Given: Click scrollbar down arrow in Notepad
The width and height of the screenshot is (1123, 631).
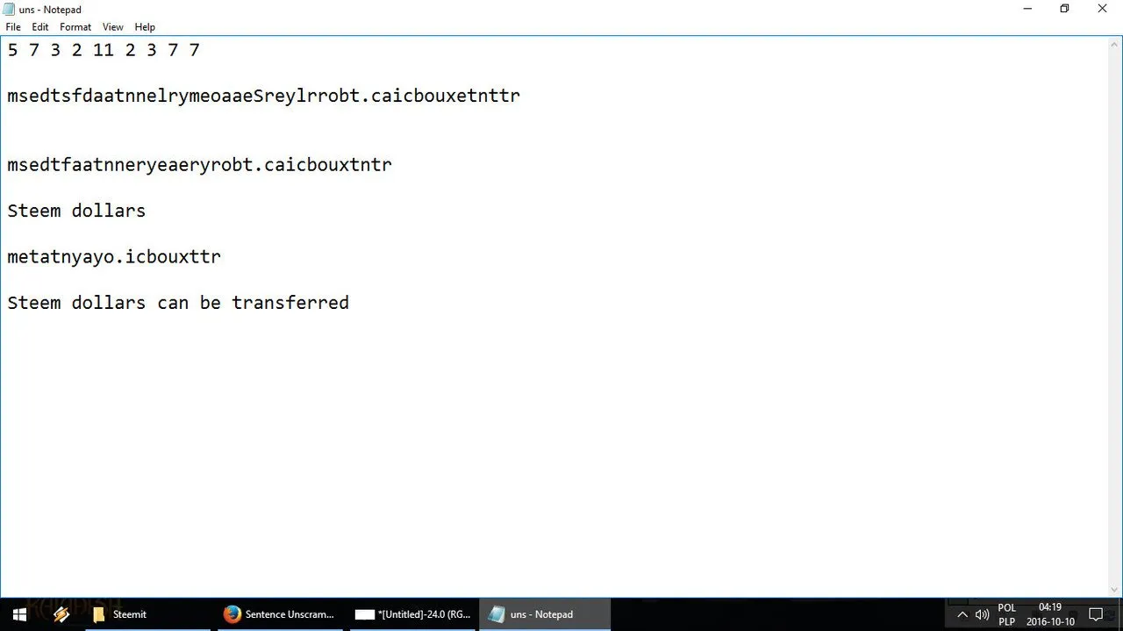Looking at the screenshot, I should 1115,591.
